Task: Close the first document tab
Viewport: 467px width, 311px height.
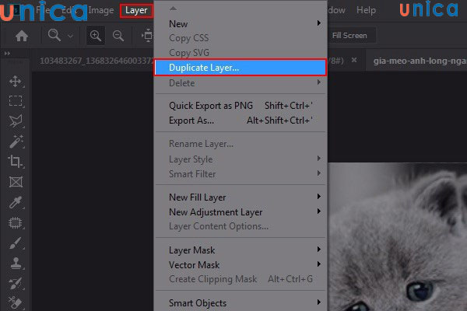Action: click(354, 60)
